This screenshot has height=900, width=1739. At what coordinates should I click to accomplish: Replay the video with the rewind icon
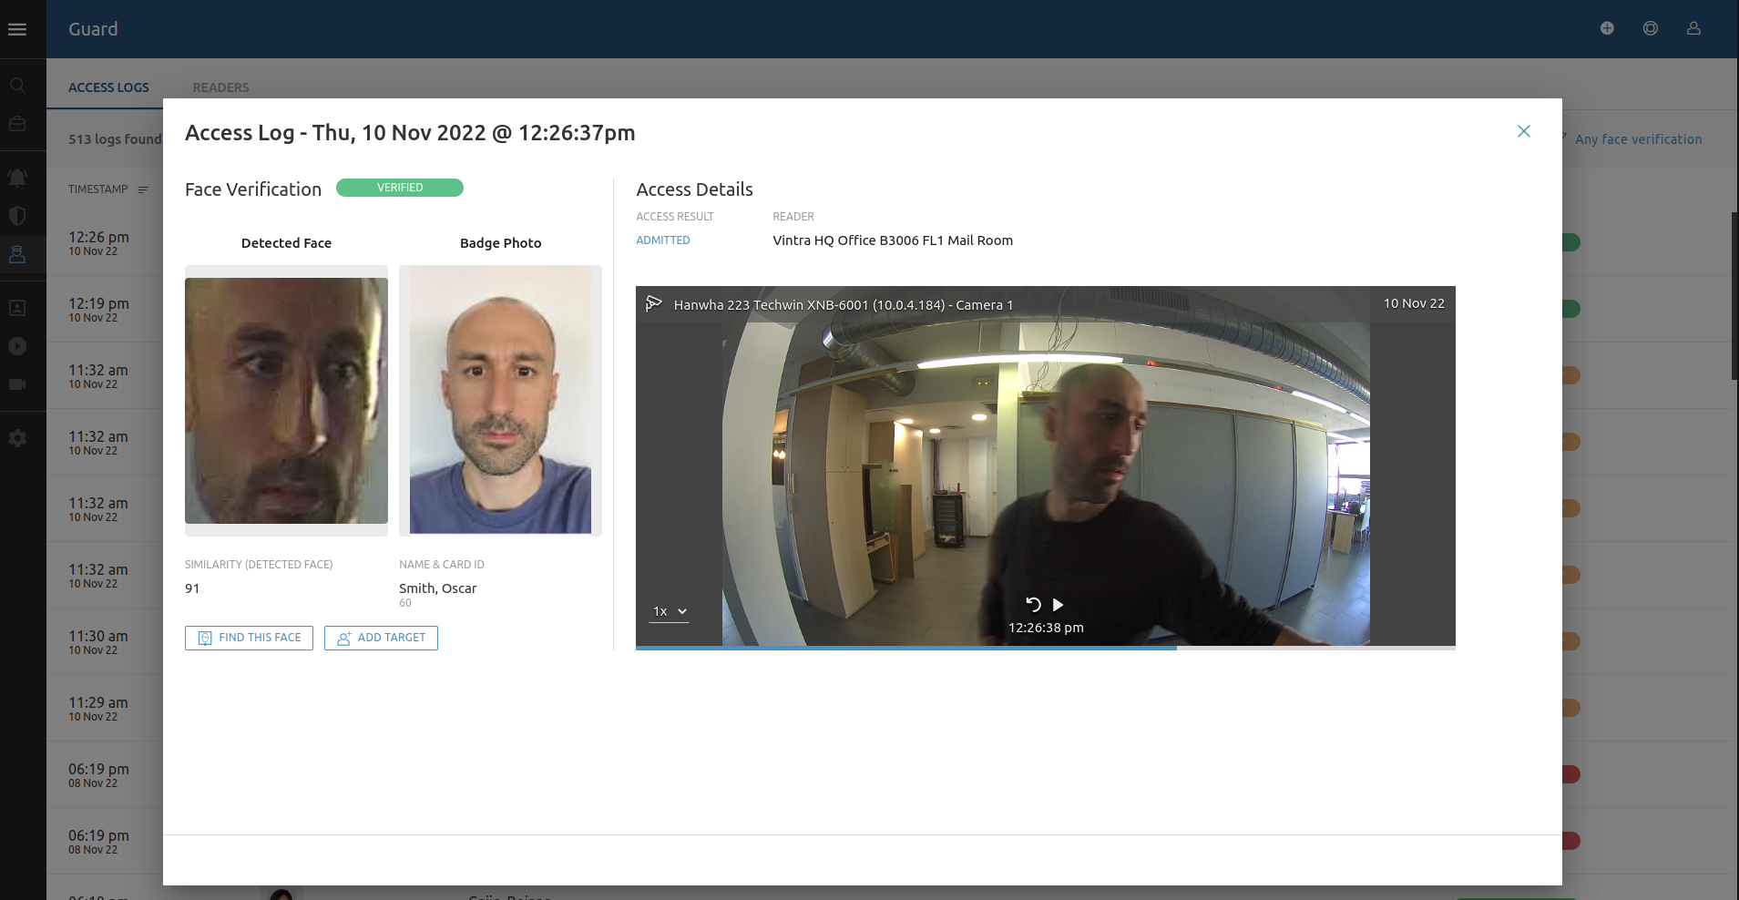1033,605
